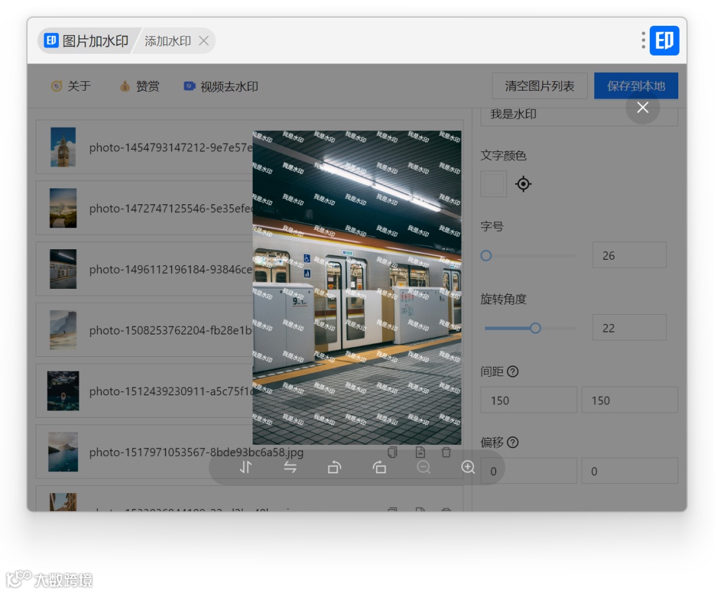Open the text color swatch
Image resolution: width=714 pixels, height=593 pixels.
pyautogui.click(x=494, y=184)
